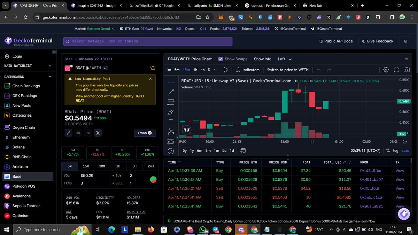This screenshot has width=418, height=235.
Task: Switch chart to fullscreen mode
Action: [x=396, y=70]
